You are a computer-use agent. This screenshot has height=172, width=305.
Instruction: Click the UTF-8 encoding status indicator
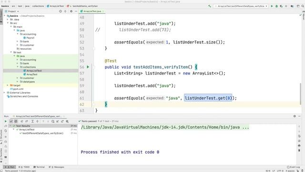[x=280, y=171]
